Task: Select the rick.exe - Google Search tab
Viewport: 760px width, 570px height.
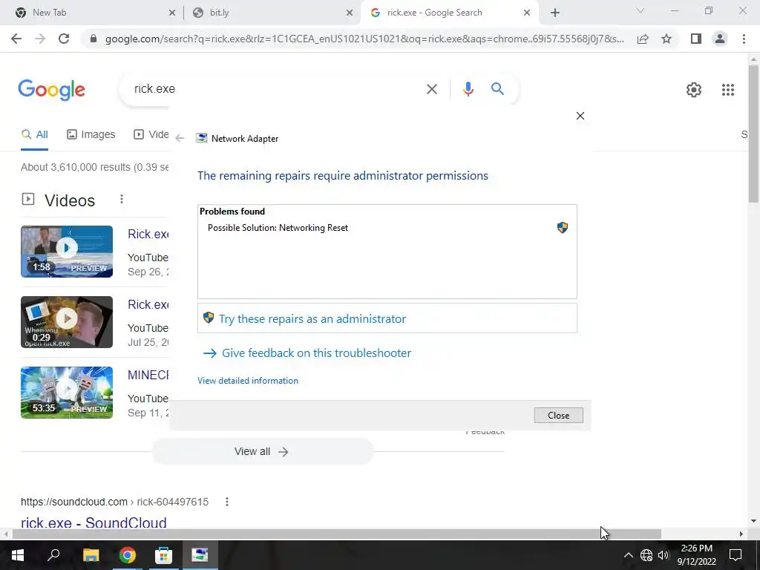Action: [450, 13]
